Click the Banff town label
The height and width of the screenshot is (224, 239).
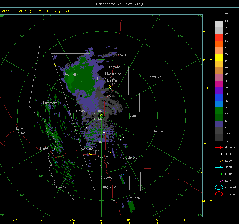[x=44, y=148]
